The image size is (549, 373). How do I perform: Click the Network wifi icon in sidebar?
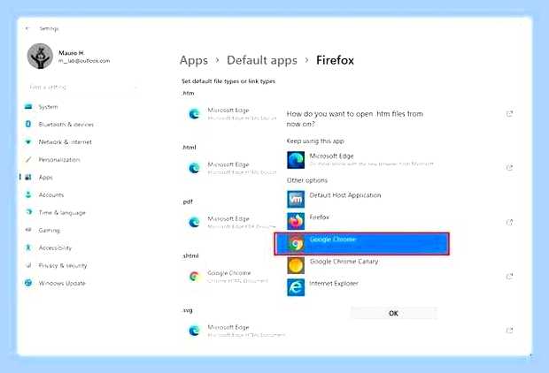point(28,141)
